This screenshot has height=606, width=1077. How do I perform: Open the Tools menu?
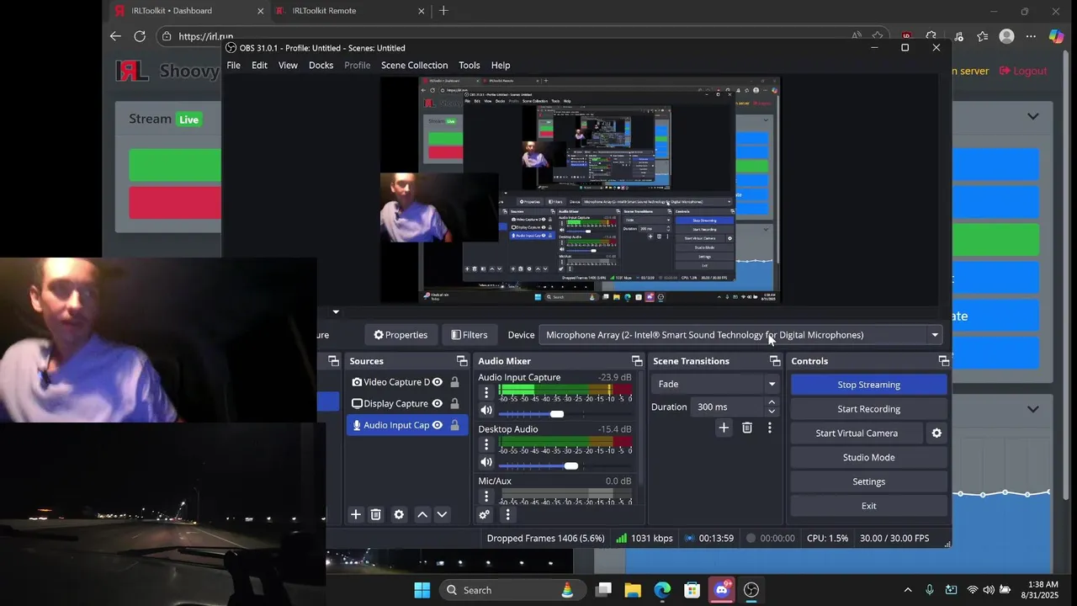point(469,65)
